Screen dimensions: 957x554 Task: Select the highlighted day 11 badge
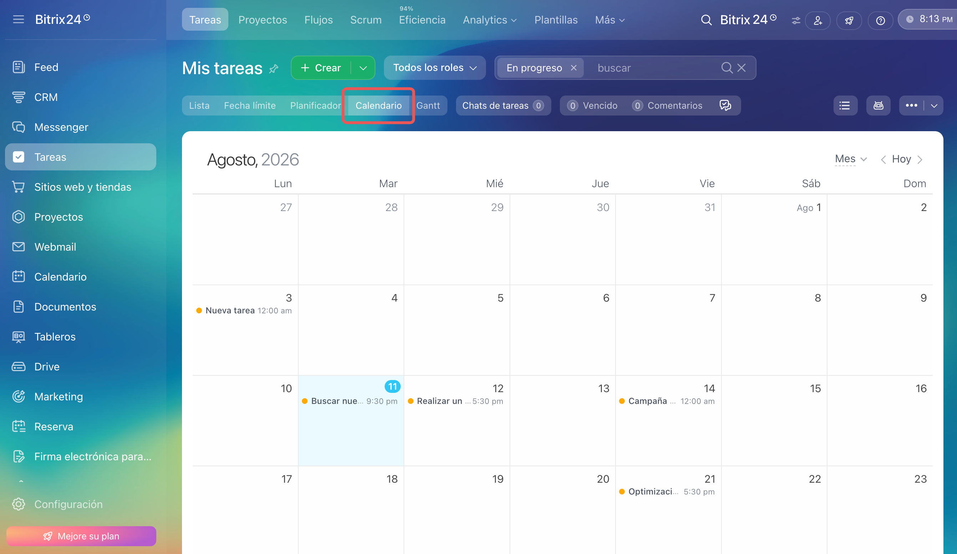pos(393,387)
